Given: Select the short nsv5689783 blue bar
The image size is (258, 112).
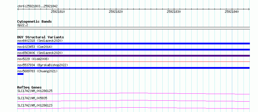Looking at the screenshot, I should [x=20, y=74].
